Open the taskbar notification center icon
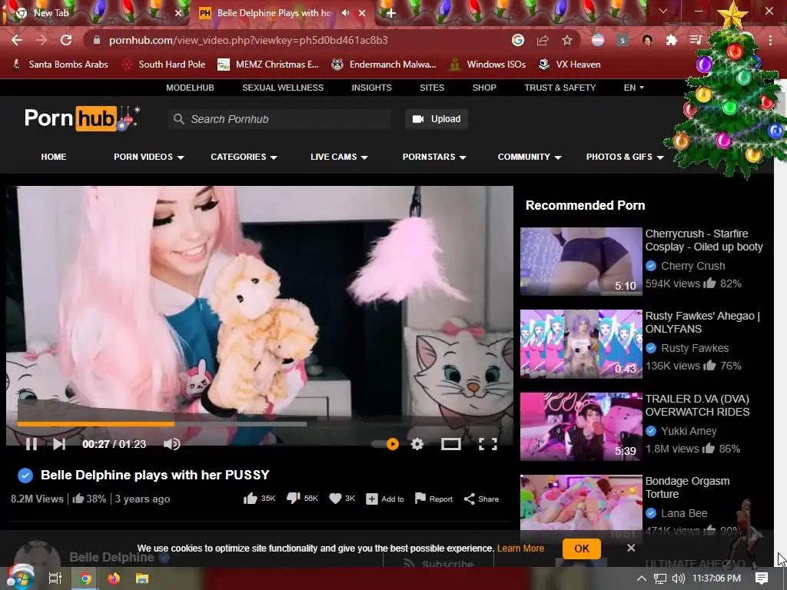Screen dimensions: 787x590 click(762, 578)
